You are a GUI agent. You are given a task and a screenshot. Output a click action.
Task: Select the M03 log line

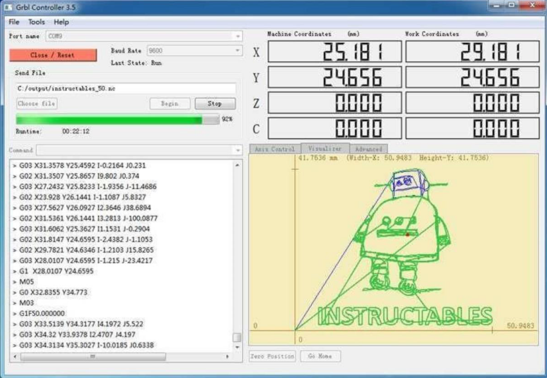(x=27, y=303)
